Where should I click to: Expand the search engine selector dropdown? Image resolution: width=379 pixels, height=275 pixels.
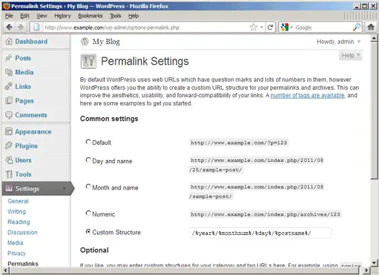(x=291, y=27)
